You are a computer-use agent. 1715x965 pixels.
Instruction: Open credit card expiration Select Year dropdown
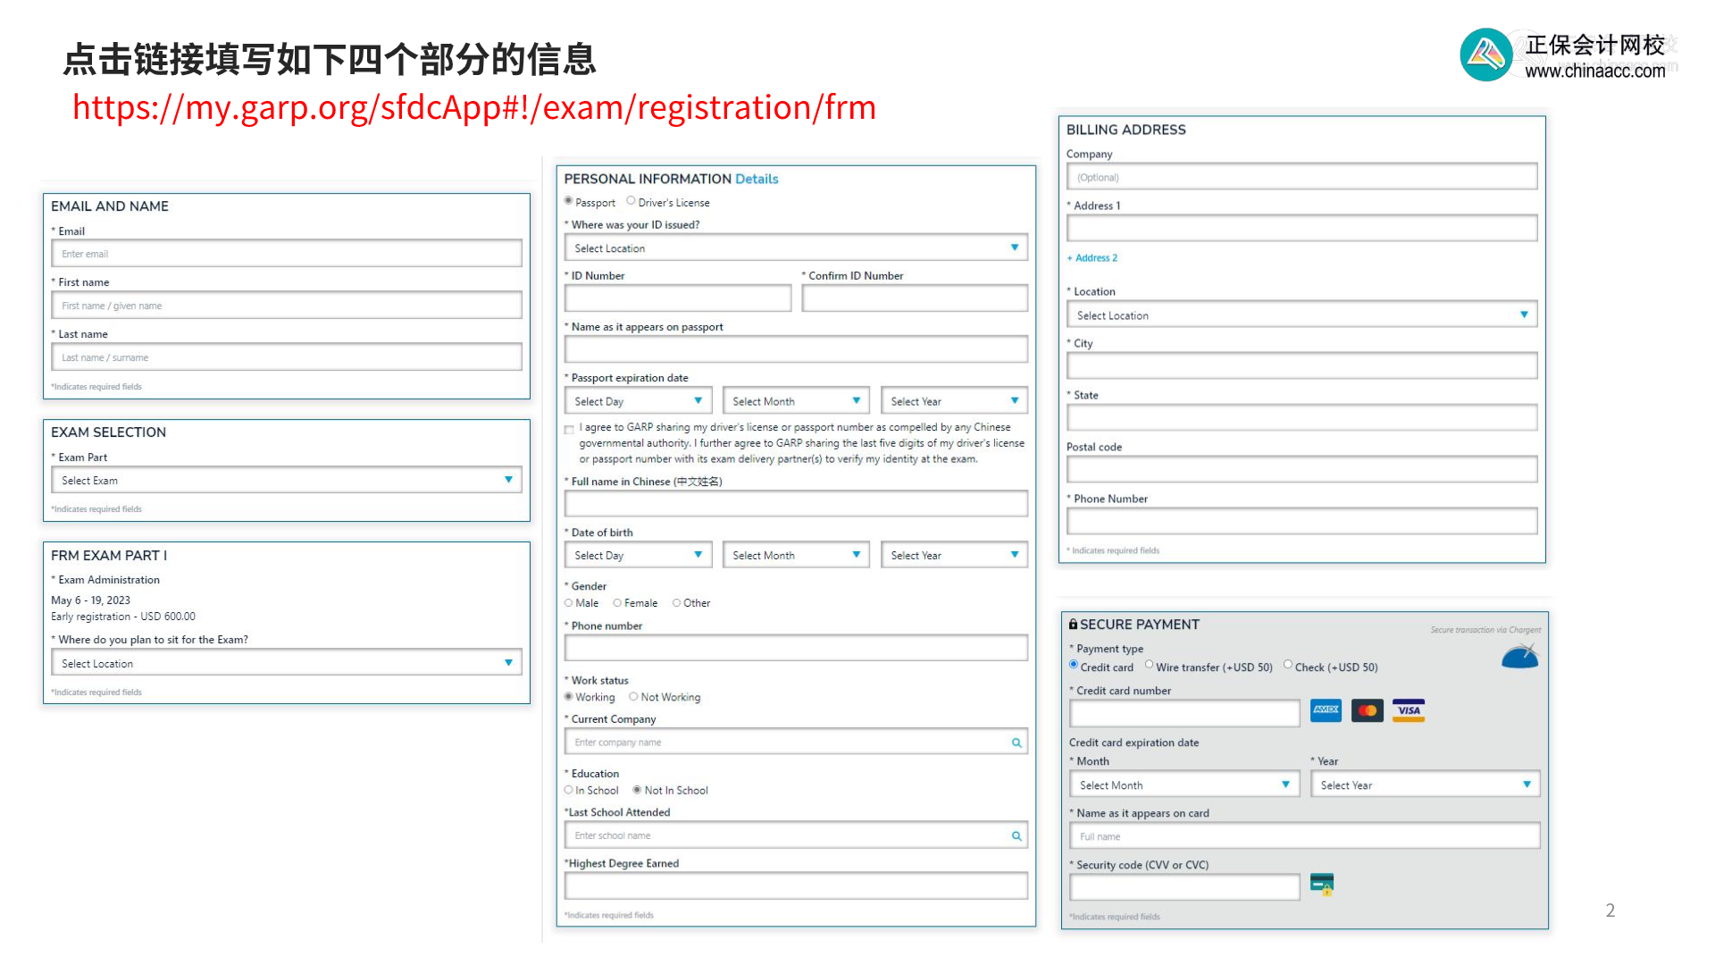click(1425, 785)
